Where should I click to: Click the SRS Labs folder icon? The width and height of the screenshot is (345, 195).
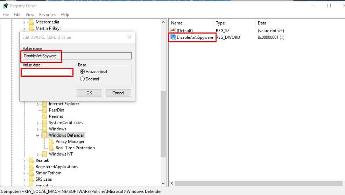[x=31, y=179]
